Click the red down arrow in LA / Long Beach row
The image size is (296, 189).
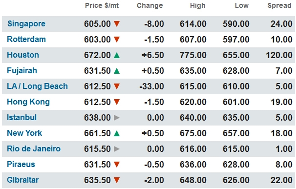click(x=117, y=86)
